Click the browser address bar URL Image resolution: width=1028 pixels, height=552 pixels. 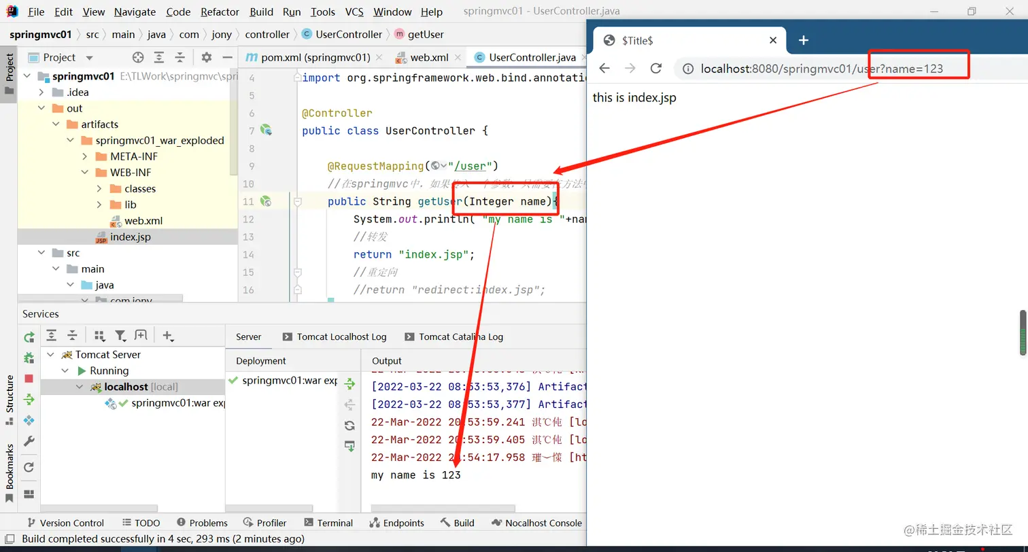822,69
